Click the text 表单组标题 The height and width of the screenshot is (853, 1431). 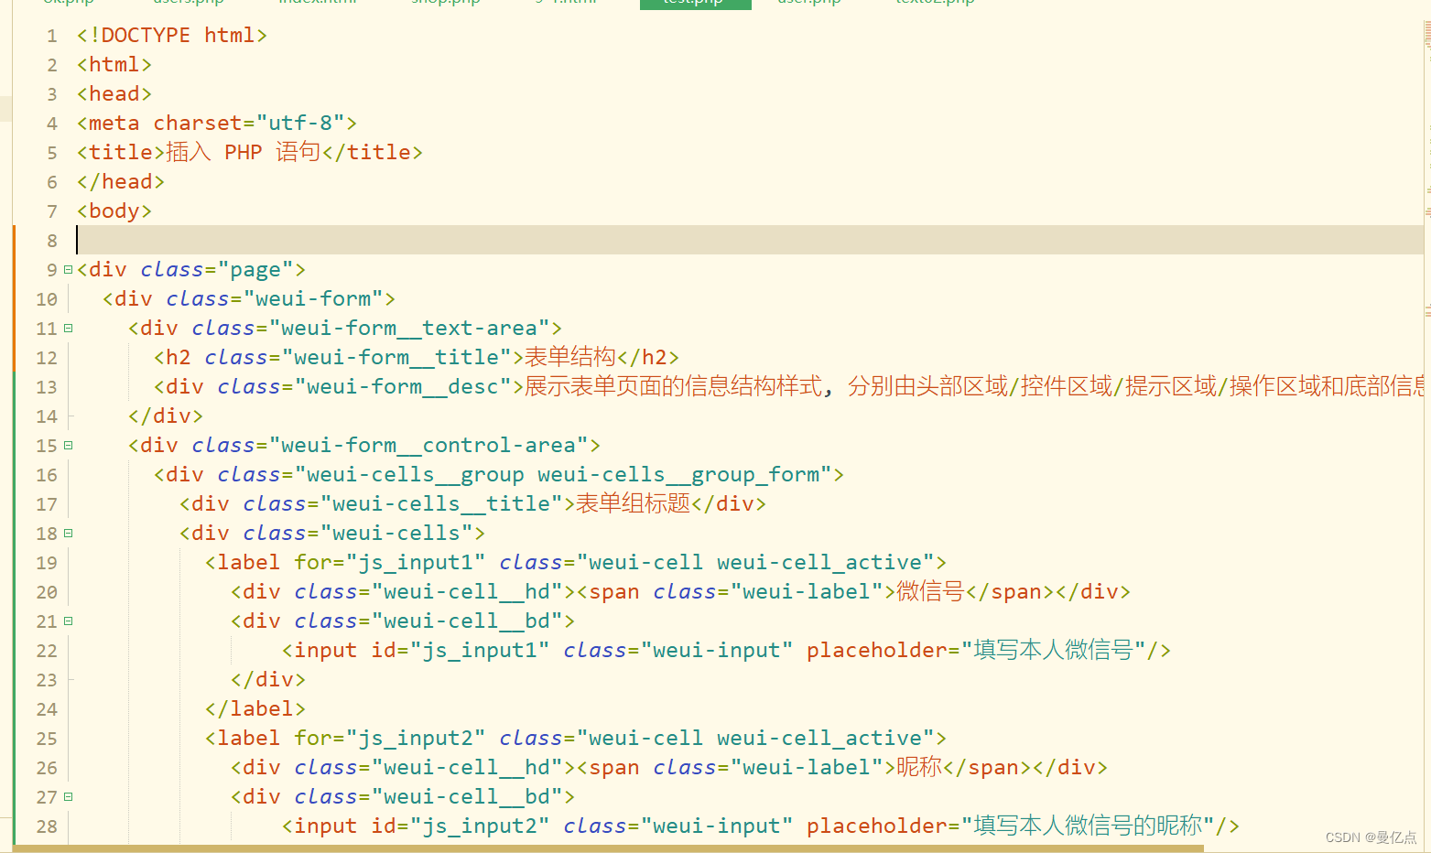click(633, 503)
